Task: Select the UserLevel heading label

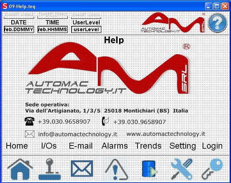Action: [86, 22]
